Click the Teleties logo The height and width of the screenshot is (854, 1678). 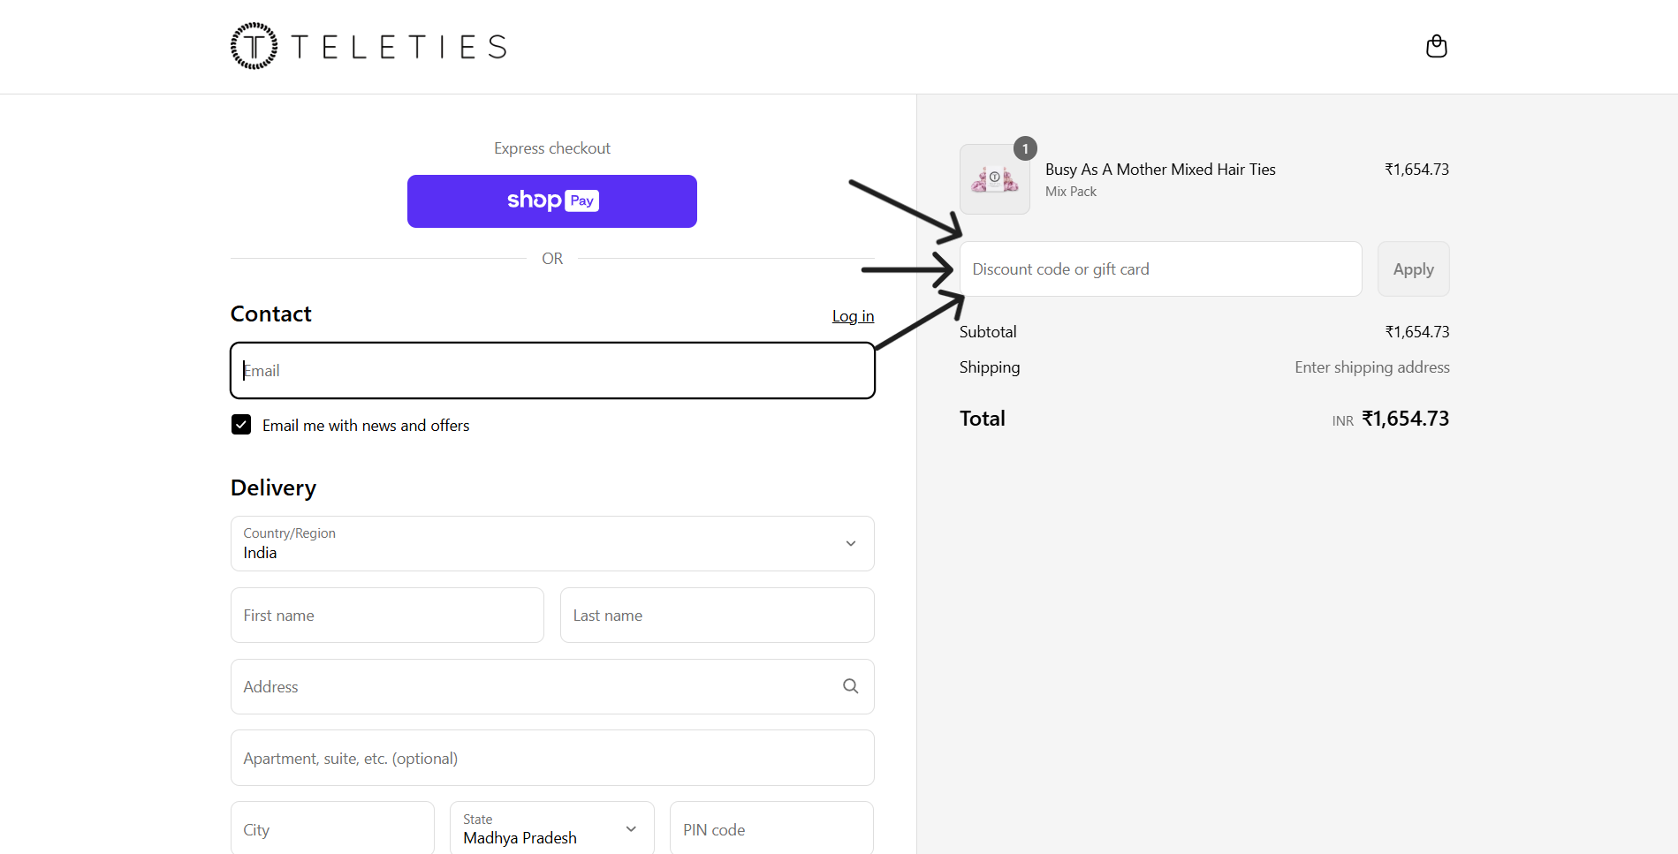[x=368, y=46]
